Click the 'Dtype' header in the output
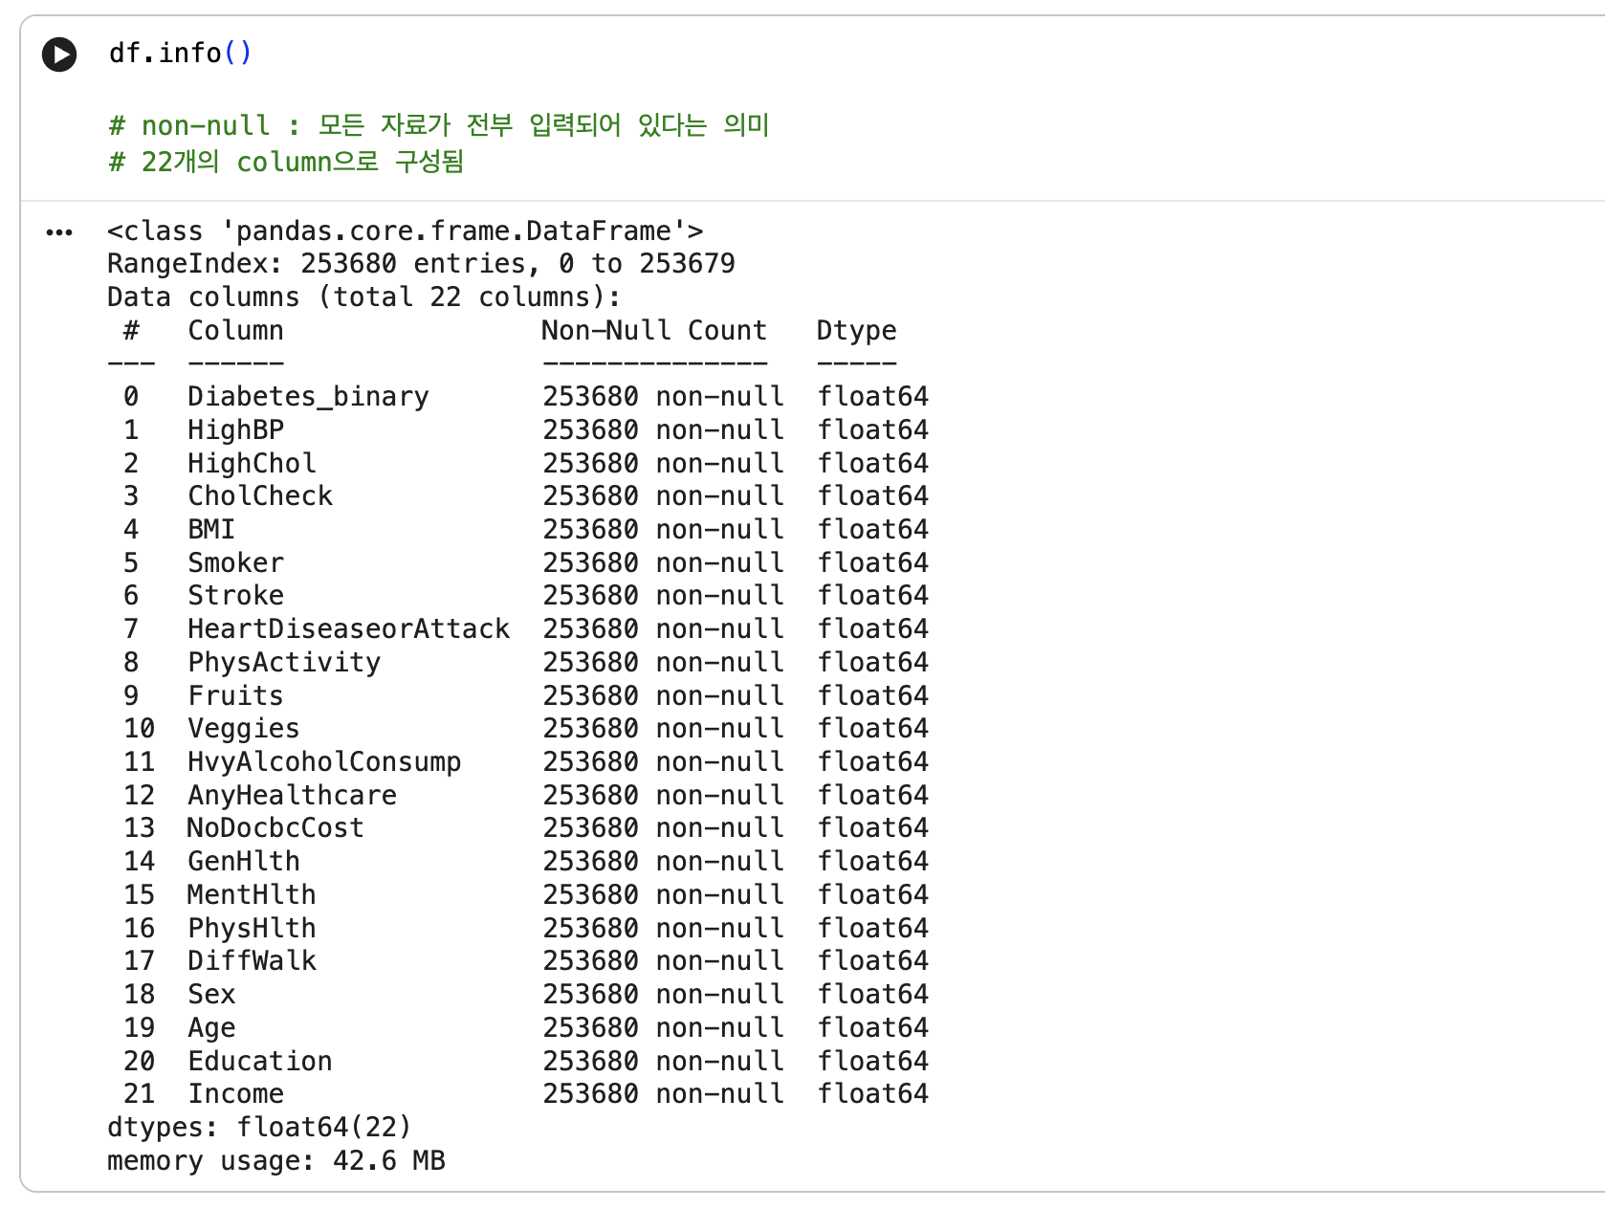Viewport: 1605px width, 1209px height. 857,331
